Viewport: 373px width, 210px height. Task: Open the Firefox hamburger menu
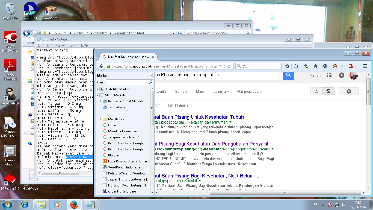pyautogui.click(x=365, y=66)
